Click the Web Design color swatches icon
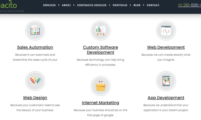 [35, 81]
